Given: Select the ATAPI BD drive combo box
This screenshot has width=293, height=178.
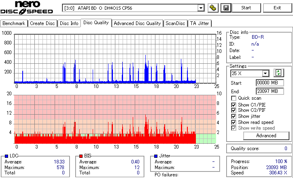Looking at the screenshot, I should point(133,8).
